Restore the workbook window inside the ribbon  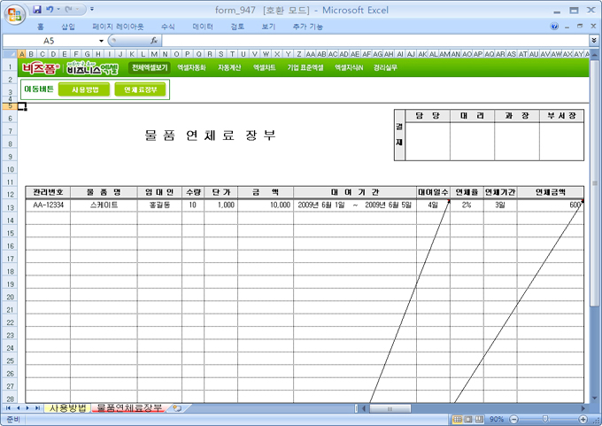pos(580,26)
